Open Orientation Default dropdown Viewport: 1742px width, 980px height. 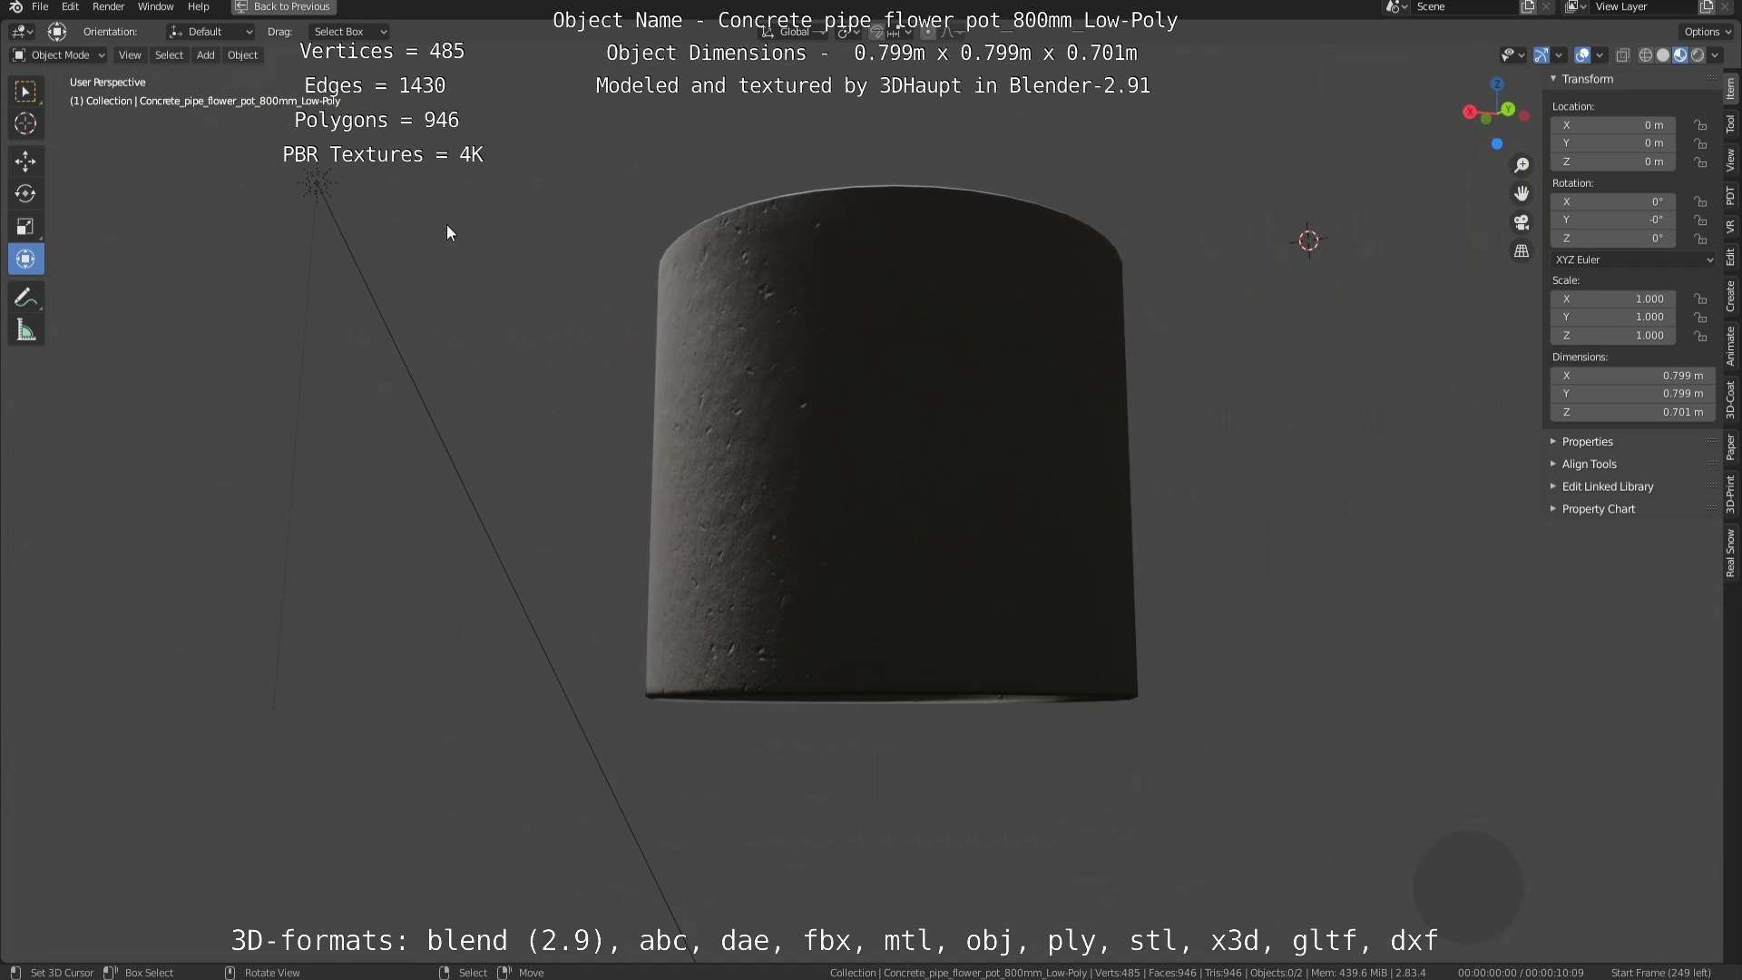coord(210,32)
